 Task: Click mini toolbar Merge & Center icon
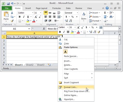point(101,27)
